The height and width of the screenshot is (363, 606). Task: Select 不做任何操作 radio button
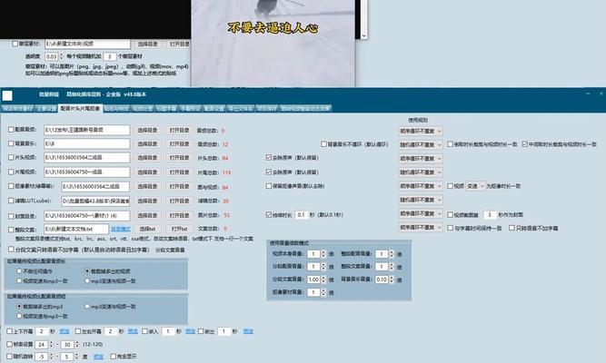click(18, 271)
